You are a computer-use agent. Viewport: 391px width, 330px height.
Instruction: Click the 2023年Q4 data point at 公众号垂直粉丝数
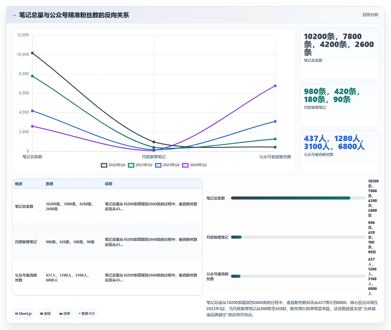pyautogui.click(x=275, y=122)
